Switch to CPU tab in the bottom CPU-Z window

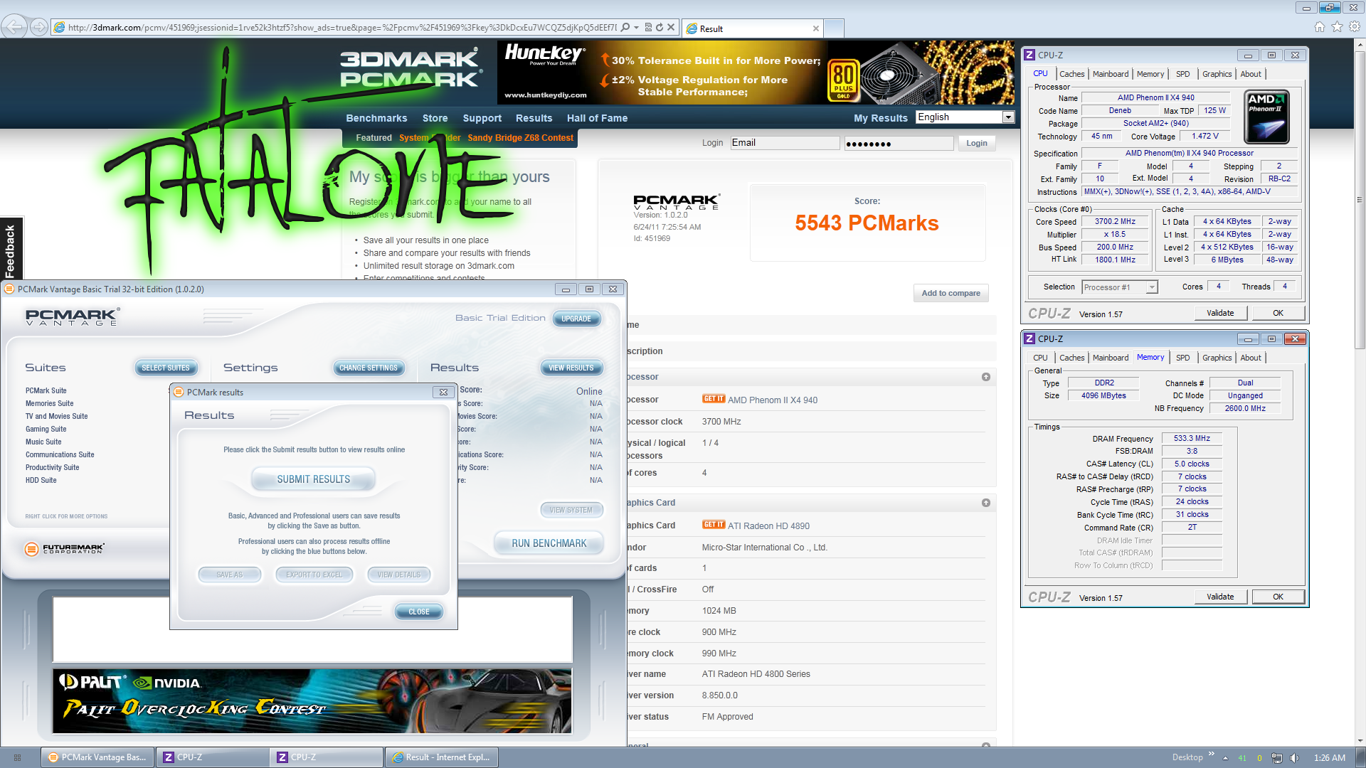click(1040, 358)
